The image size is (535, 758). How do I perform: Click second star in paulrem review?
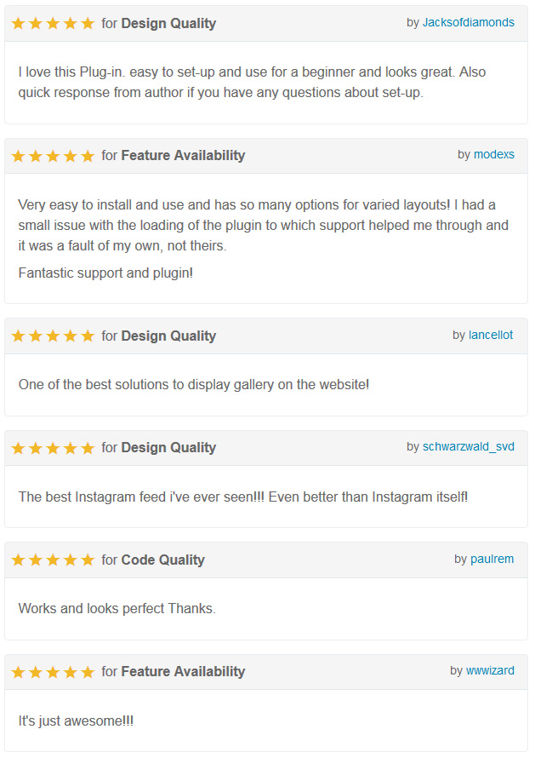[x=36, y=560]
